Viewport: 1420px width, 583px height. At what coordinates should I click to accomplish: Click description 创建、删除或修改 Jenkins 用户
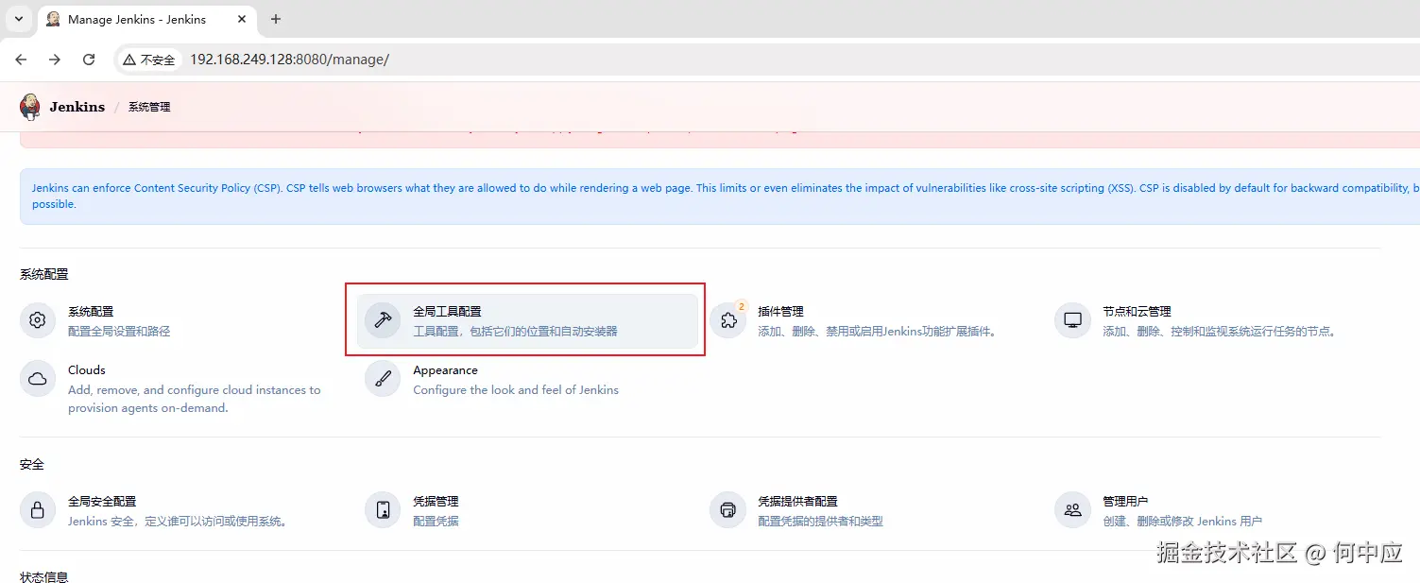point(1182,521)
